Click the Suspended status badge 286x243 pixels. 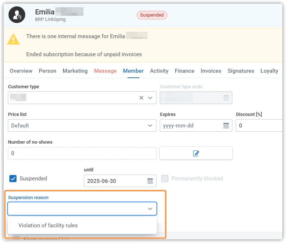pos(152,15)
